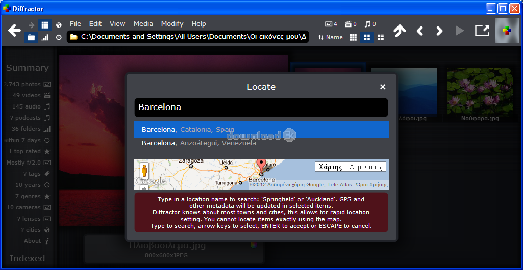The image size is (523, 270).
Task: Open the clock history icon in toolbar
Action: (x=59, y=37)
